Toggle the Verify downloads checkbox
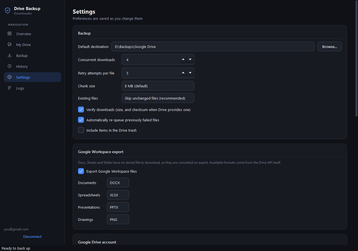The image size is (358, 251). point(81,110)
